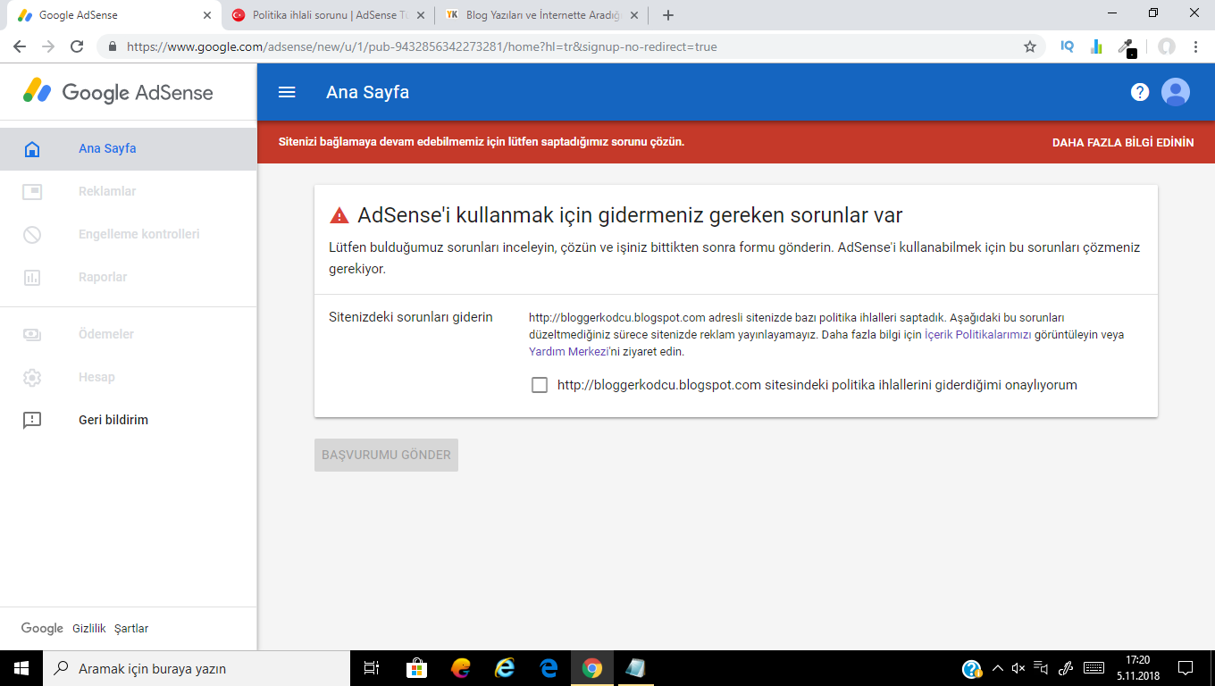Click the home icon beside Ana Sayfa
The width and height of the screenshot is (1215, 686).
(x=32, y=149)
